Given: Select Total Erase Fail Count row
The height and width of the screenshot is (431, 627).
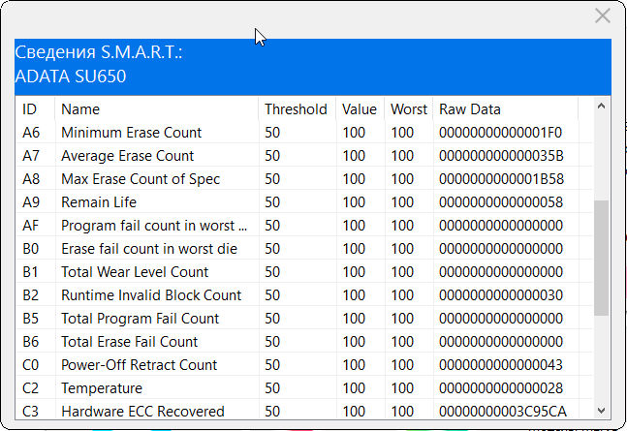Looking at the screenshot, I should 304,342.
